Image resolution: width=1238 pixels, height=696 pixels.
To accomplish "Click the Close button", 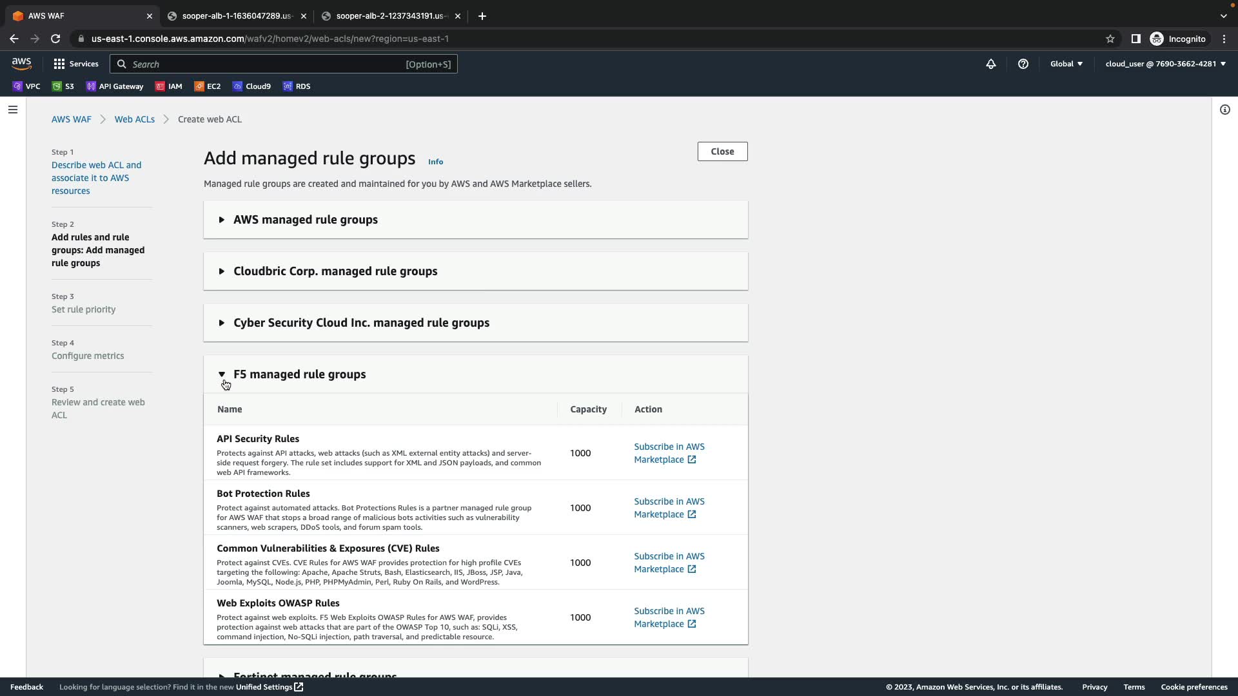I will pos(722,151).
